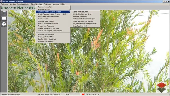Open the Accounts menu

56,4
